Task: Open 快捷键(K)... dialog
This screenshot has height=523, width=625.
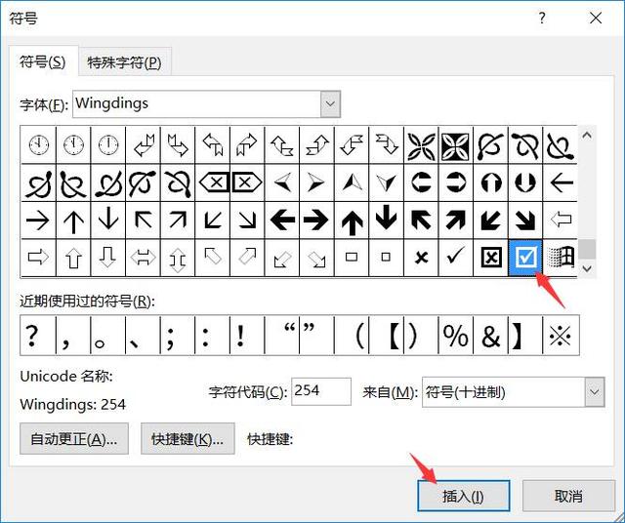Action: tap(187, 438)
